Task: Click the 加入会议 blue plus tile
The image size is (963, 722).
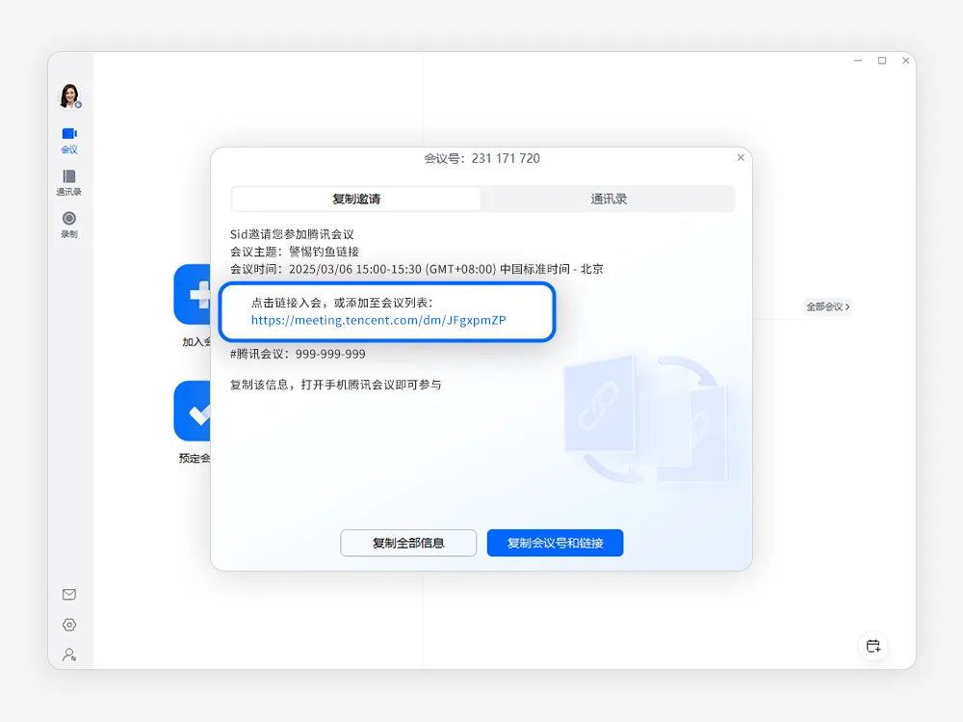Action: point(193,295)
